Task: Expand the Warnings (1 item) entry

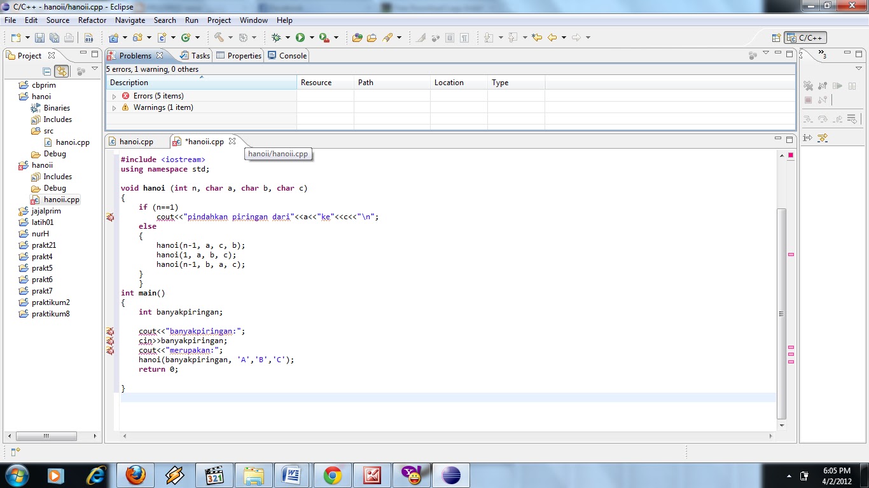Action: point(114,108)
